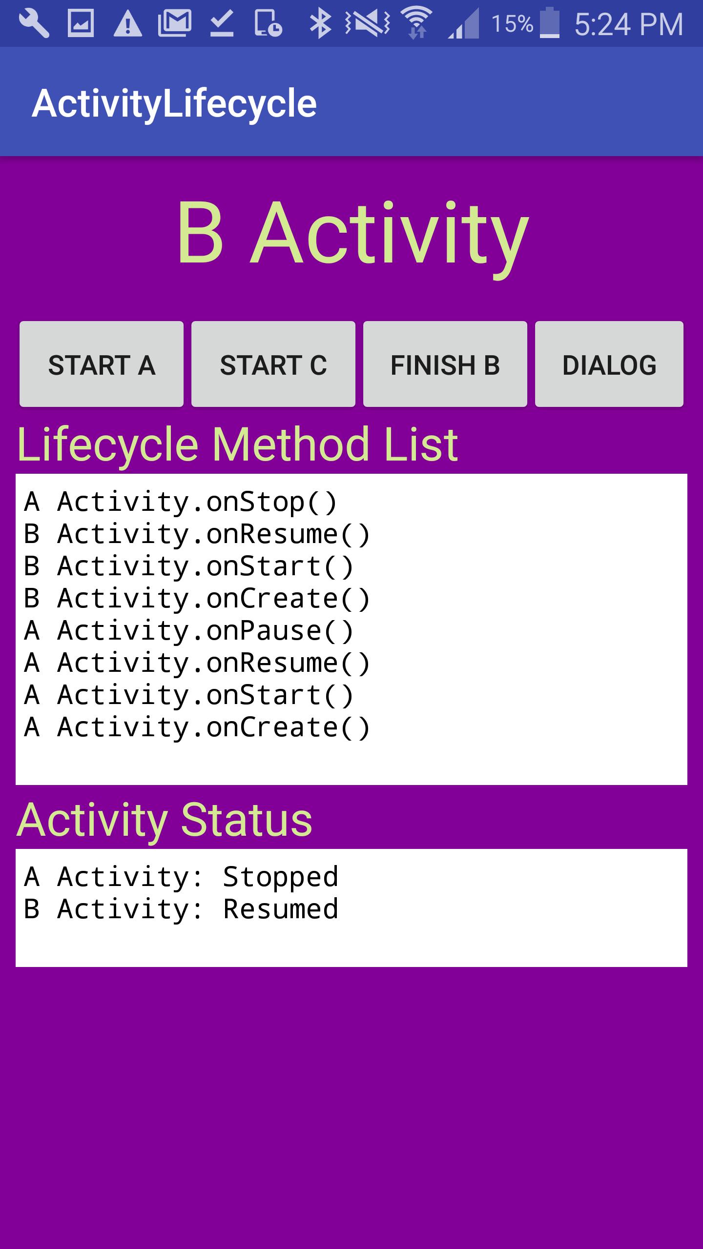Tap the 5:24 PM clock
This screenshot has width=703, height=1249.
(x=629, y=24)
